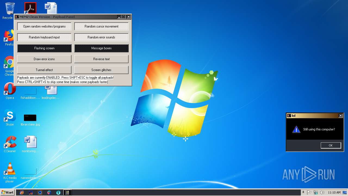Minimize the MEMZ Payload Panel window

click(x=119, y=17)
